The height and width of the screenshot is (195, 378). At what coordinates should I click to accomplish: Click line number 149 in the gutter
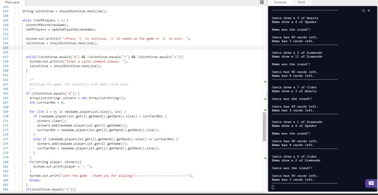click(x=6, y=21)
